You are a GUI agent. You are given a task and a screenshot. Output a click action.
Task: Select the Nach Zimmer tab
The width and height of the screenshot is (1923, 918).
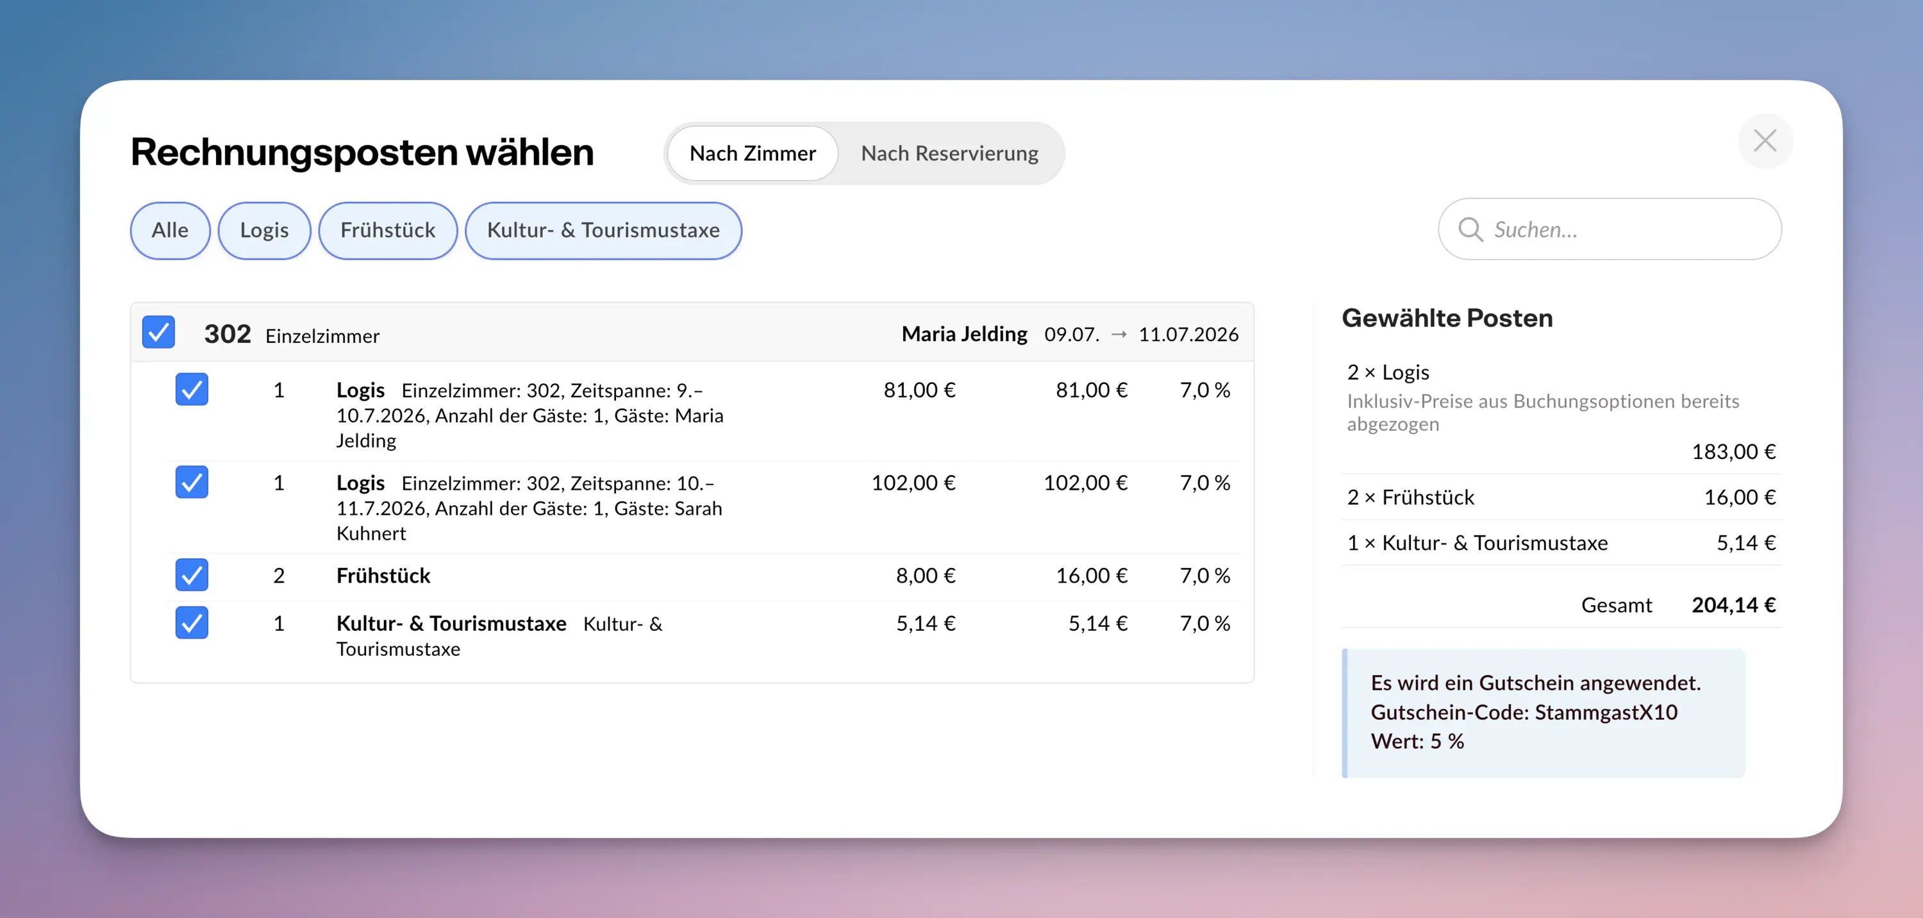pos(752,153)
